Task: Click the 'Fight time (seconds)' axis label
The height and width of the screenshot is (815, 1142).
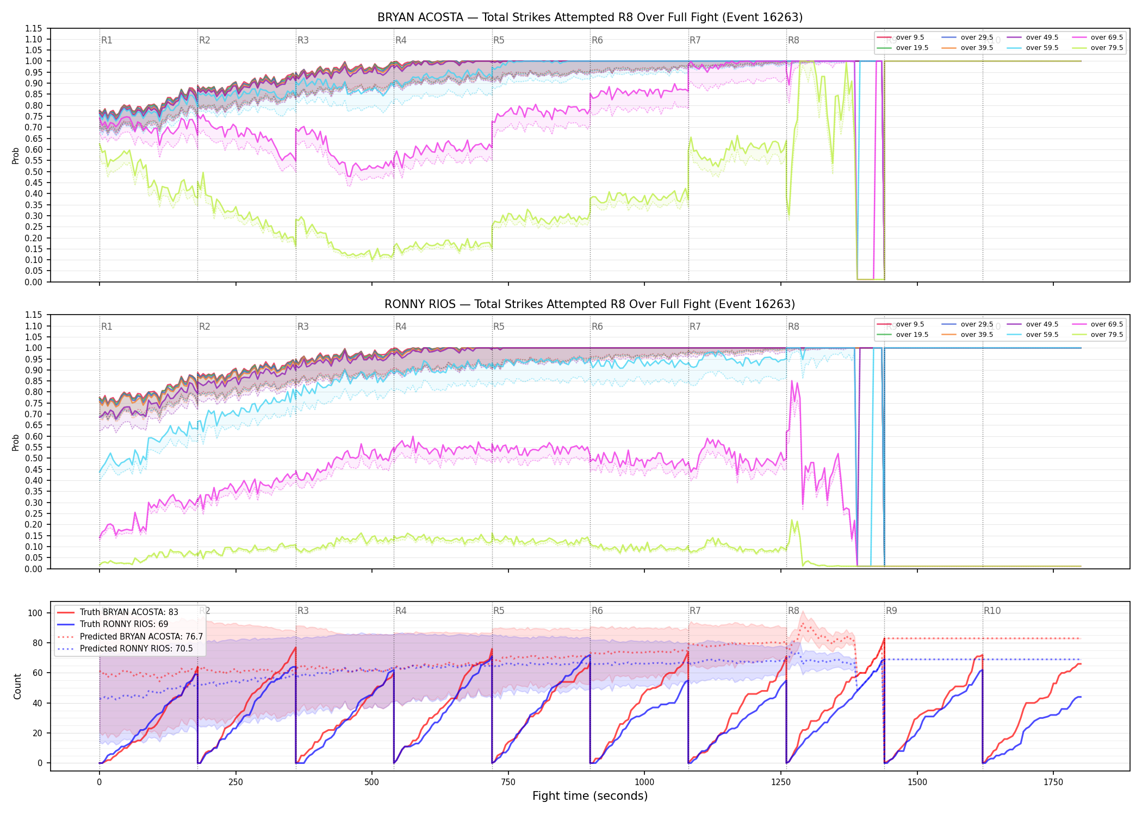Action: pyautogui.click(x=590, y=796)
